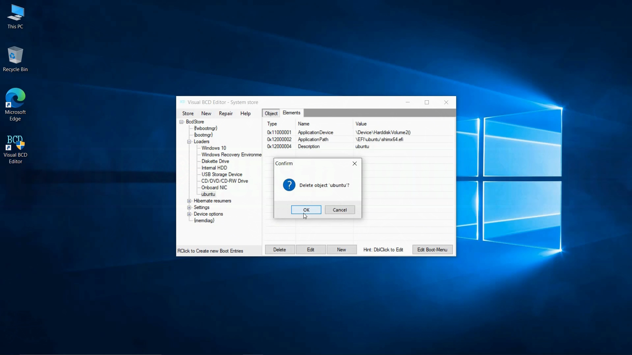Switch to the Elements tab

[291, 113]
